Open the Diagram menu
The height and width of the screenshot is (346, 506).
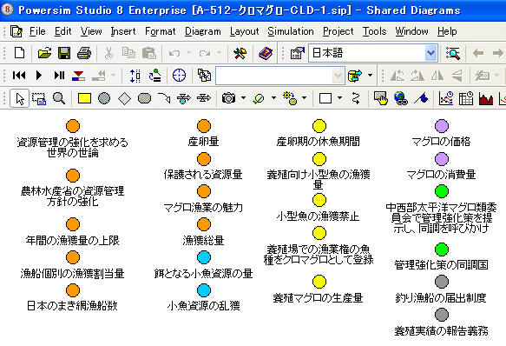(x=202, y=31)
